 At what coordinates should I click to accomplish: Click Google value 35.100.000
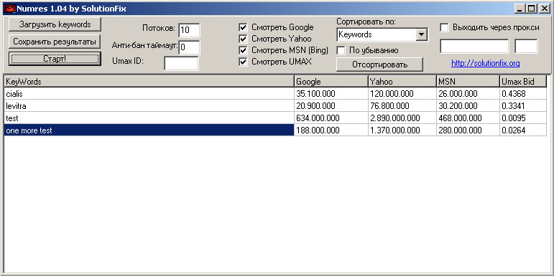click(x=315, y=94)
